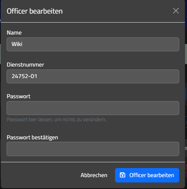Click the Passwort field label
This screenshot has width=187, height=189.
click(x=18, y=96)
